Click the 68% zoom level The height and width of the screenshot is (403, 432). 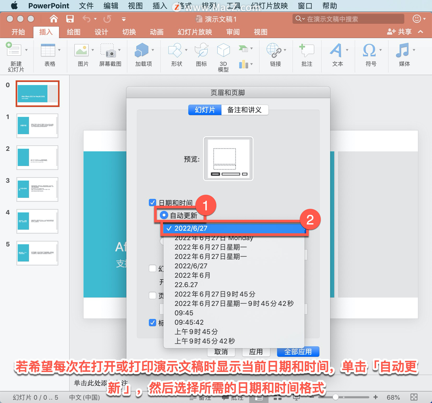click(393, 397)
